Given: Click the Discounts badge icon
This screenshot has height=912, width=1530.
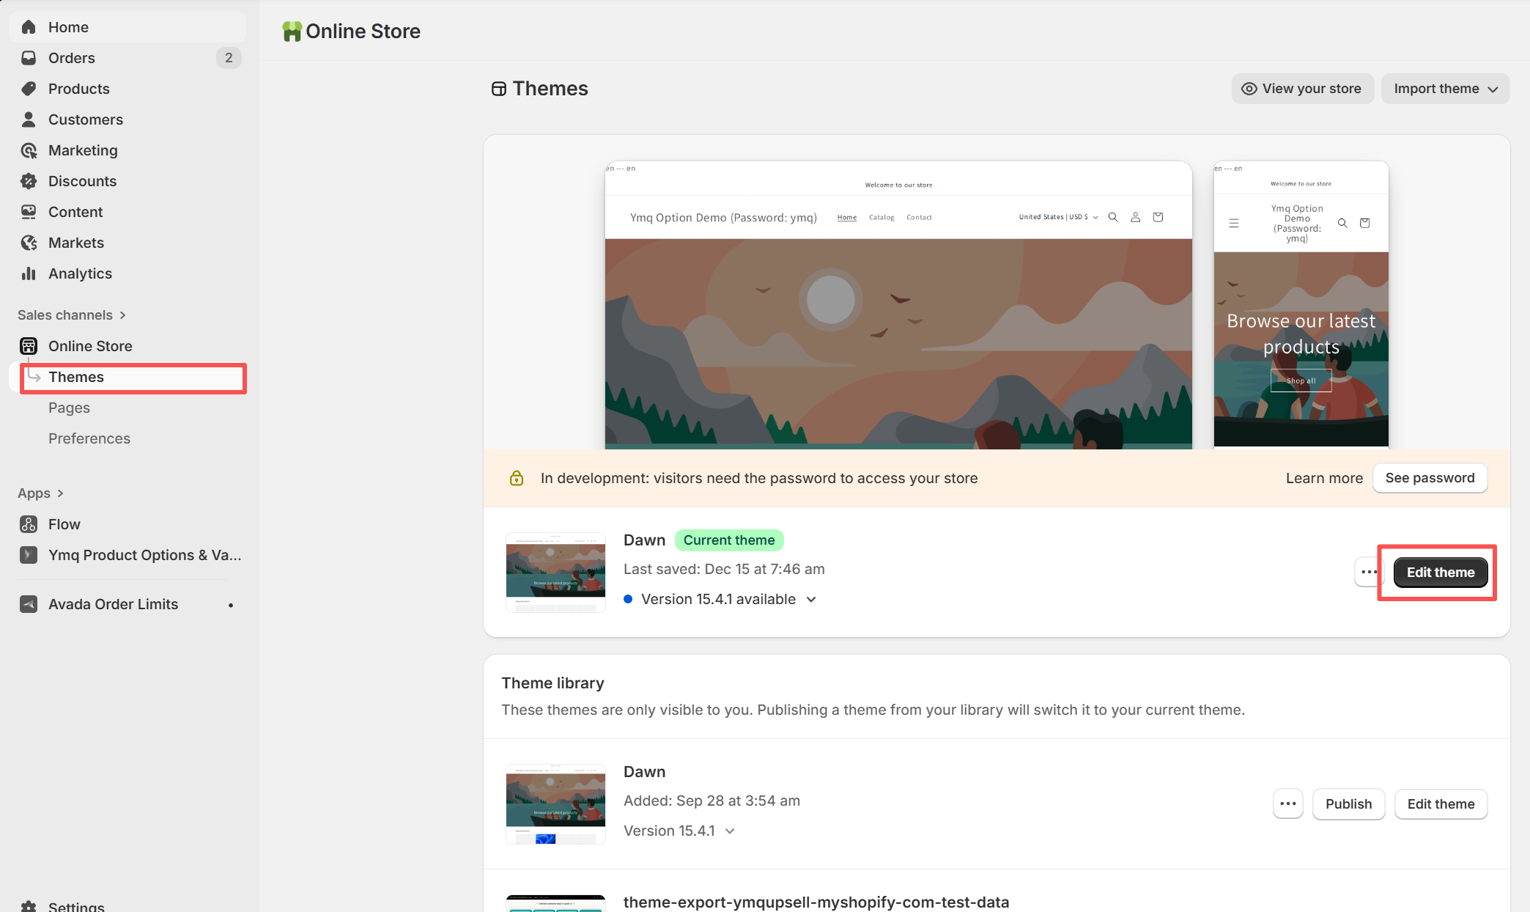Looking at the screenshot, I should click(x=29, y=181).
